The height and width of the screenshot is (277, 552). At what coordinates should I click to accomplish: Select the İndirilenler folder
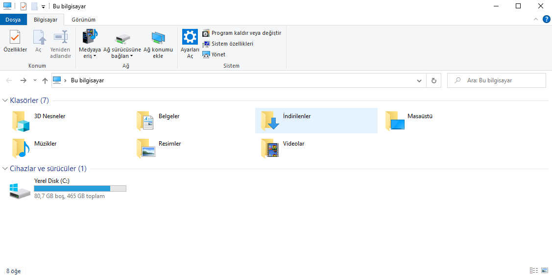(316, 121)
